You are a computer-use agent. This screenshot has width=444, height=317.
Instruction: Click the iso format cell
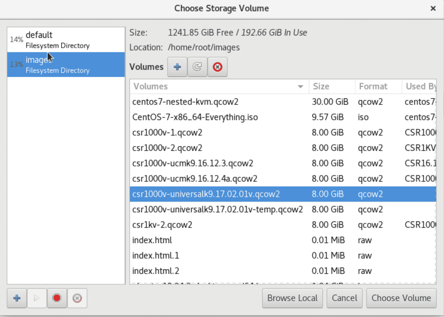pyautogui.click(x=363, y=117)
